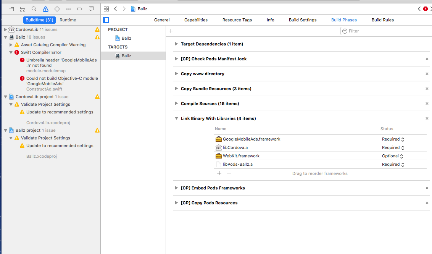
Task: Toggle the left sidebar visibility button
Action: [x=106, y=19]
